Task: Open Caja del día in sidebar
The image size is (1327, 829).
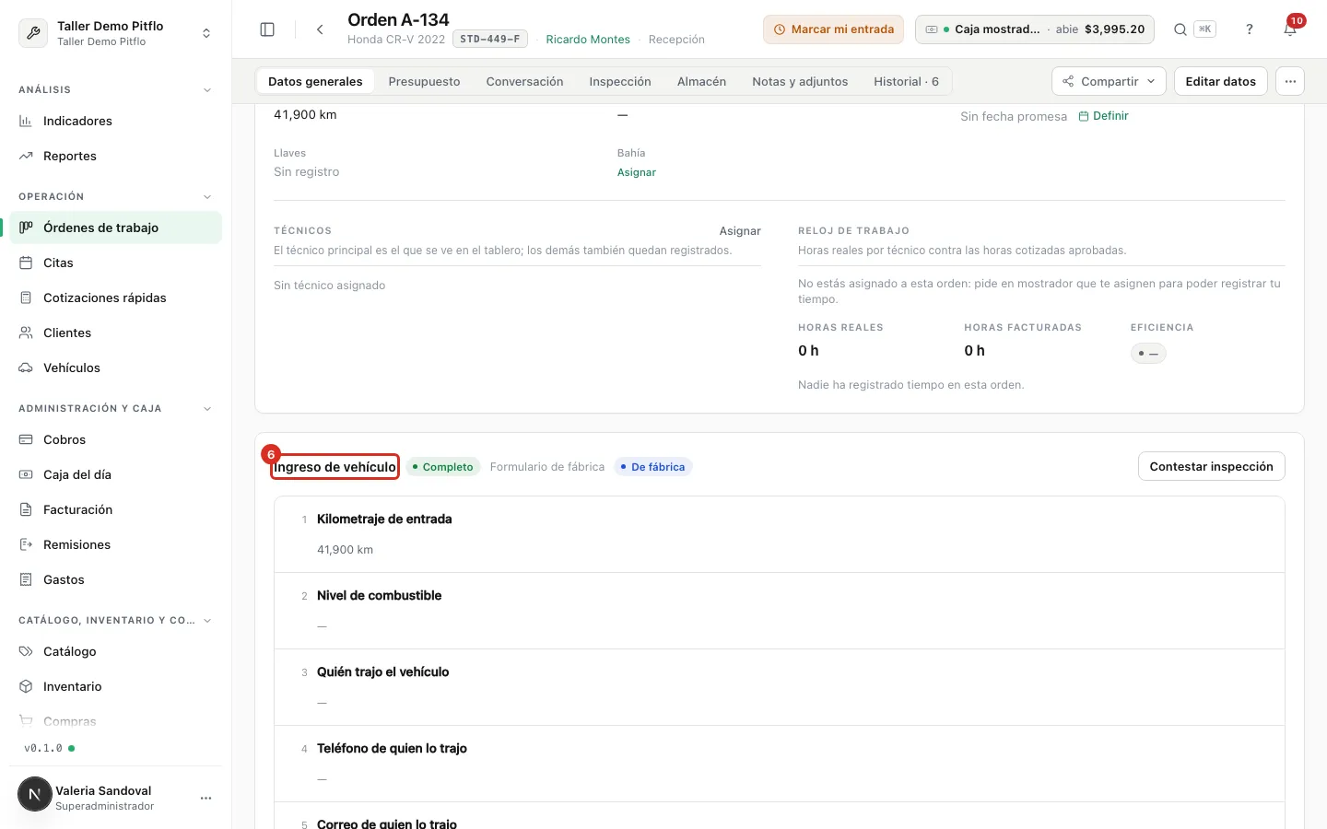Action: click(x=117, y=474)
